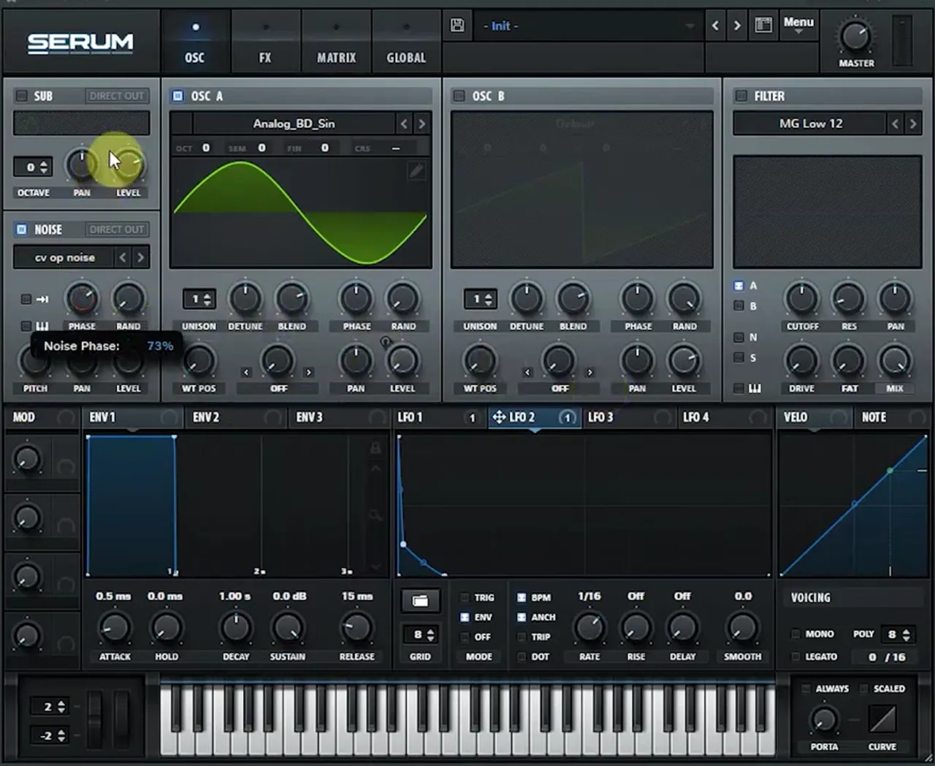This screenshot has height=766, width=935.
Task: Click the OSC A waveform edit pencil
Action: [x=416, y=171]
